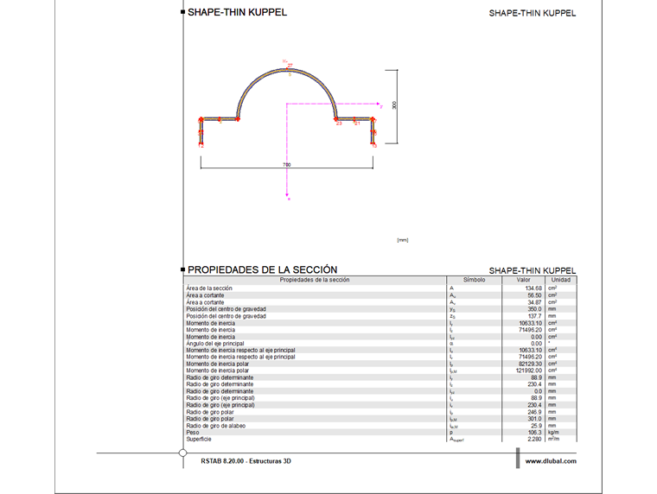
Task: Click the 'Unidad' column header
Action: 561,280
